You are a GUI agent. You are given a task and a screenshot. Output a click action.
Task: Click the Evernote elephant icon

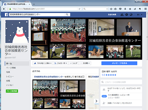point(140,9)
